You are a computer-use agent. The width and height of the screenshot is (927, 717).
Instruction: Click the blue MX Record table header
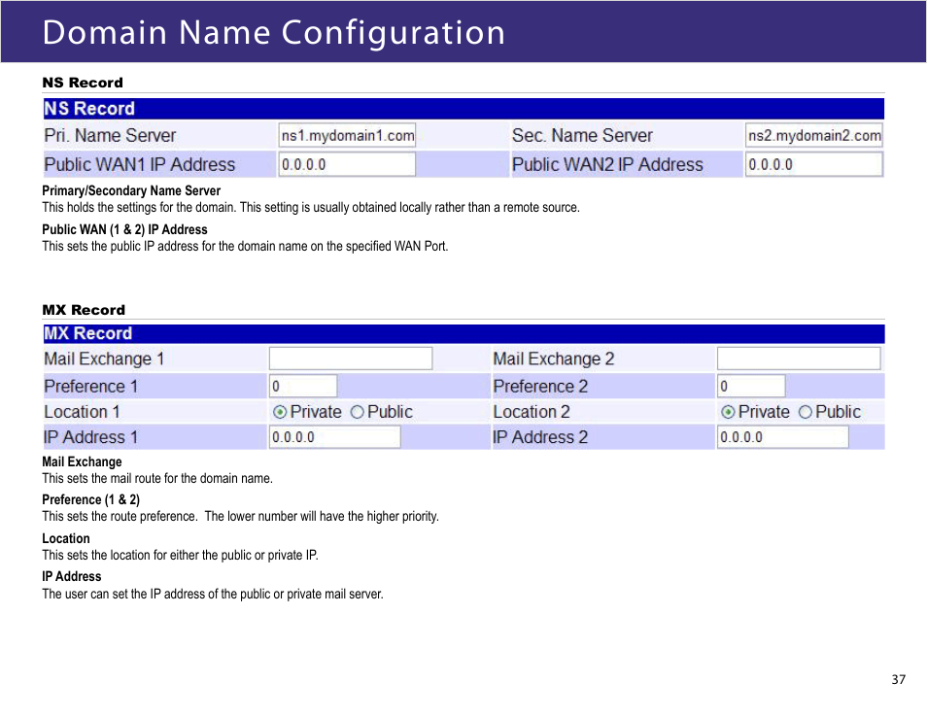coord(463,333)
